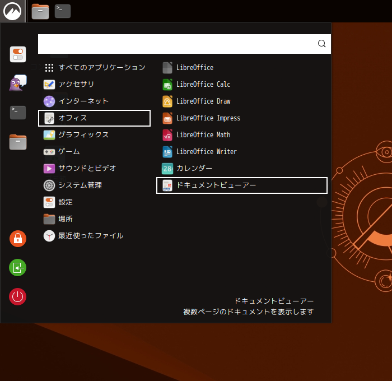Screen dimensions: 392x381
Task: Open file manager folder in menu sidebar
Action: [x=18, y=142]
